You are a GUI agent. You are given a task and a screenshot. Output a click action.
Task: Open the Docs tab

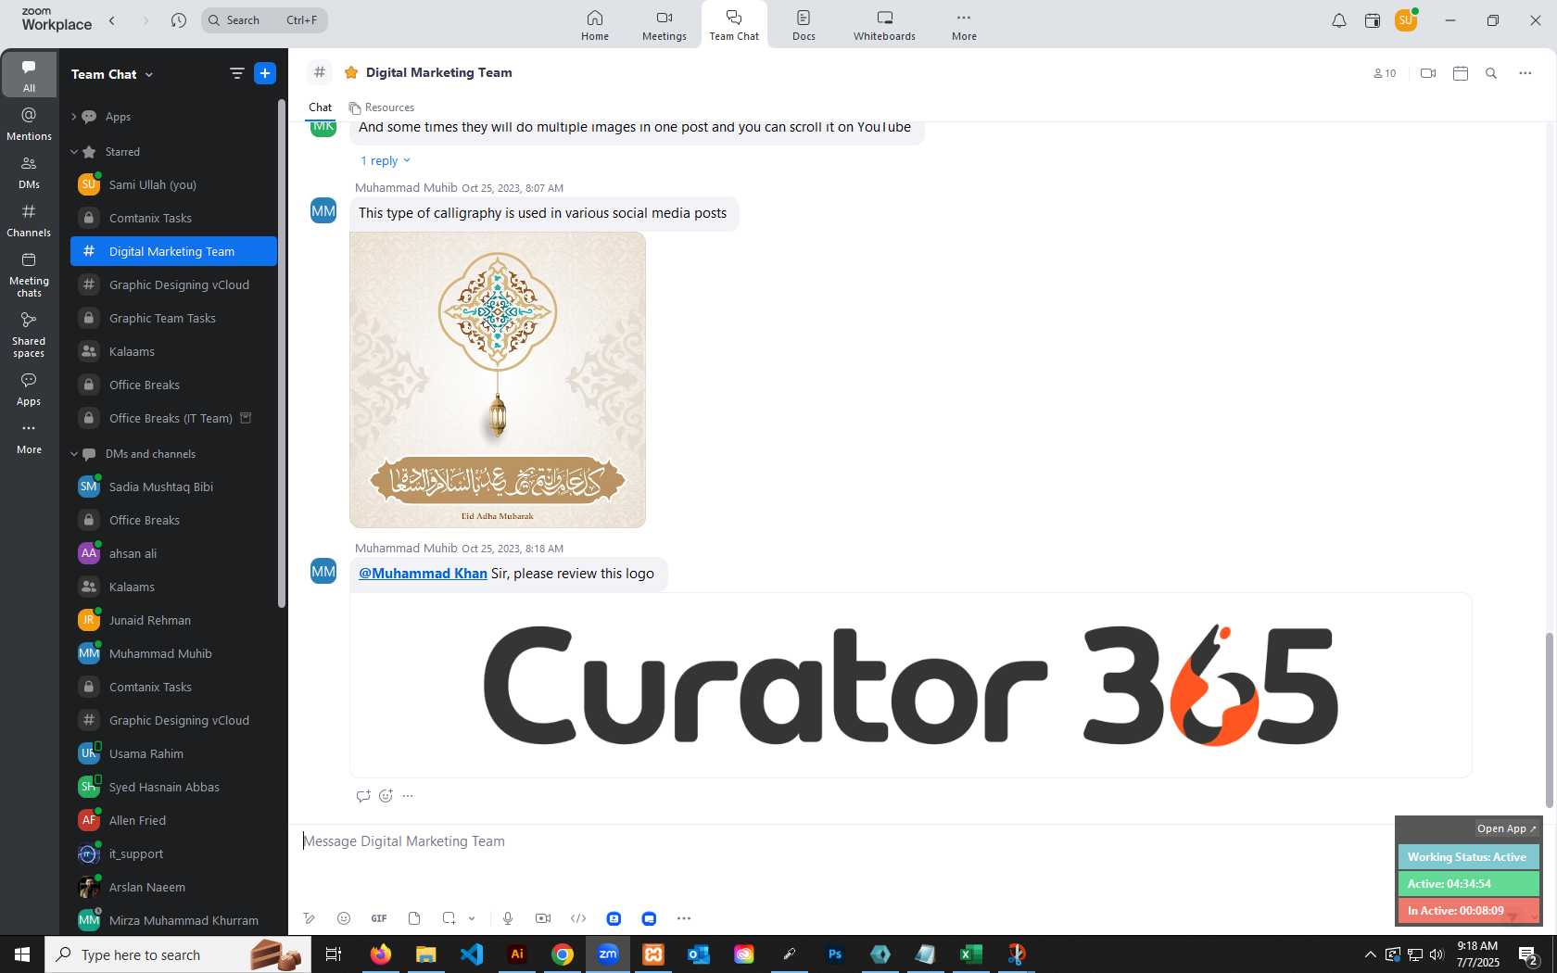pos(804,25)
